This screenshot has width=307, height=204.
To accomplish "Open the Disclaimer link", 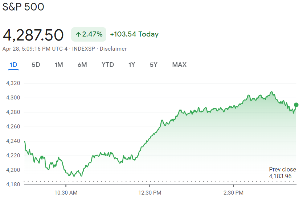I will (113, 49).
